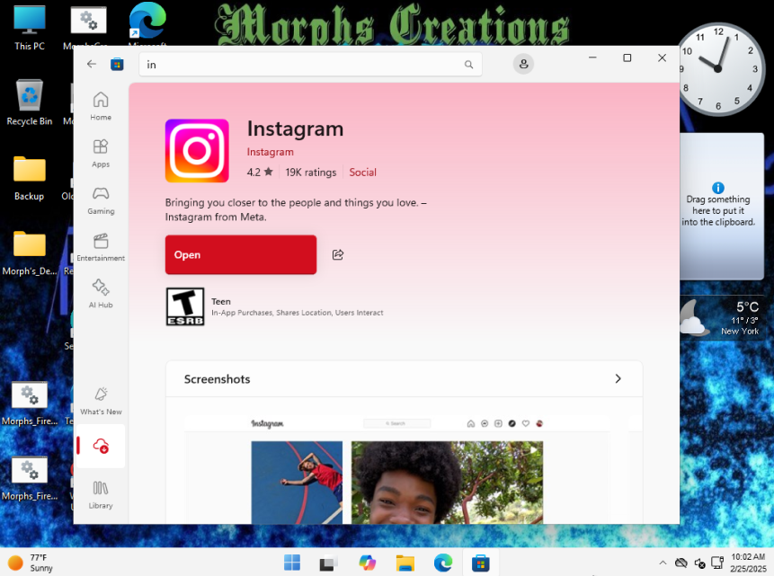The width and height of the screenshot is (774, 576).
Task: Open the Downloads cloud icon in the sidebar
Action: point(101,446)
